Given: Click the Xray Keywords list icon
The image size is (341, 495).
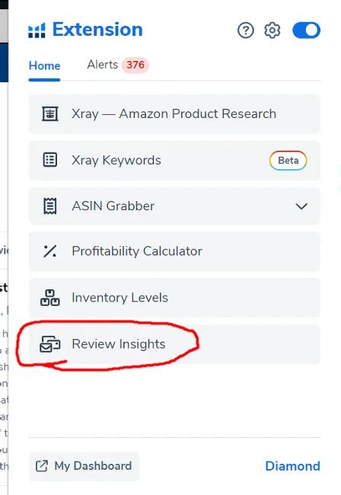Looking at the screenshot, I should 50,160.
